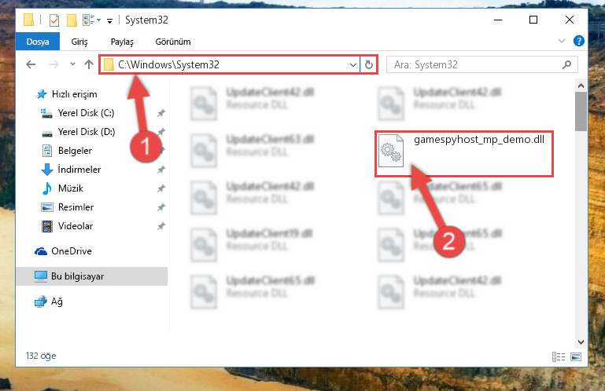Select gamespyhost_mp_demo.dll file
Screen dimensions: 605x391
coord(463,153)
